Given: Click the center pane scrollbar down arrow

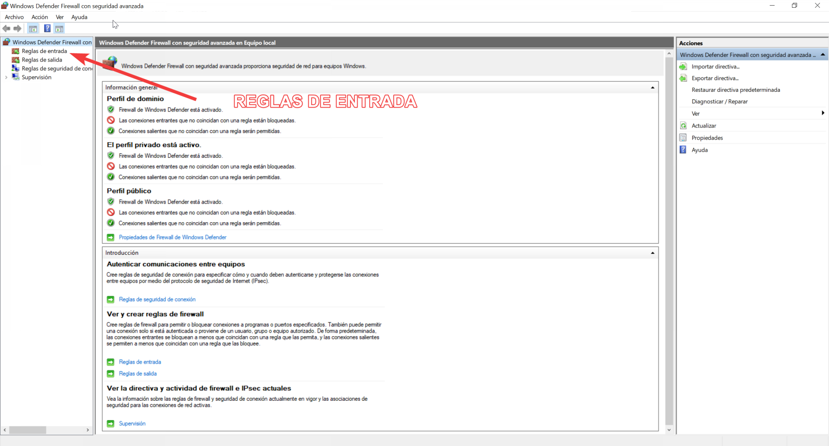Looking at the screenshot, I should (x=669, y=430).
